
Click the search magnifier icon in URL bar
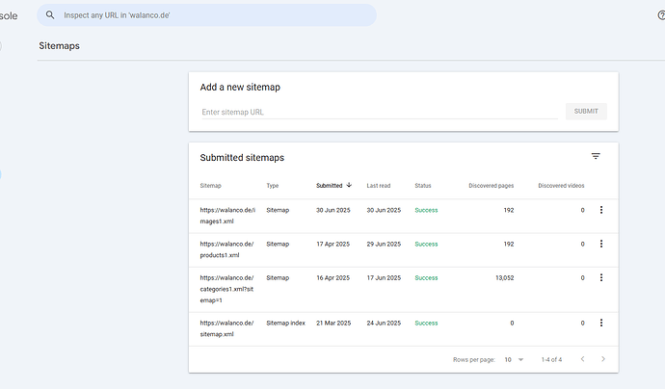50,15
